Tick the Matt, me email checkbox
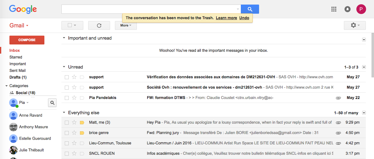 pos(67,122)
